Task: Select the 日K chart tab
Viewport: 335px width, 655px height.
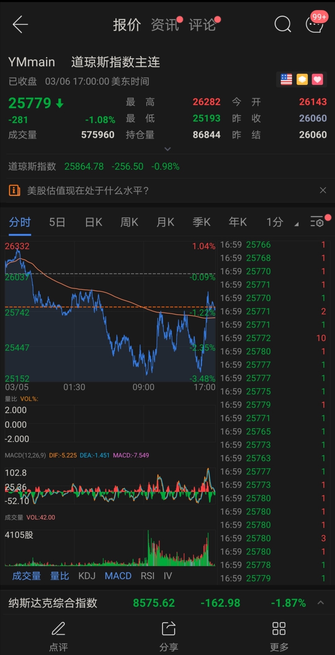Action: (x=94, y=222)
